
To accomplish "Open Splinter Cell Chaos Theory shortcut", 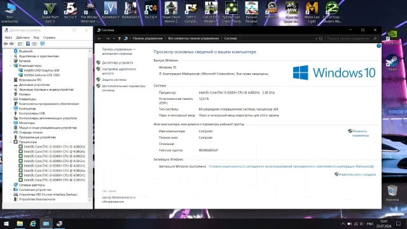I will coord(231,12).
